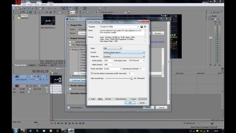The width and height of the screenshot is (236, 133).
Task: Open the Image size dropdown
Action: tap(124, 57)
